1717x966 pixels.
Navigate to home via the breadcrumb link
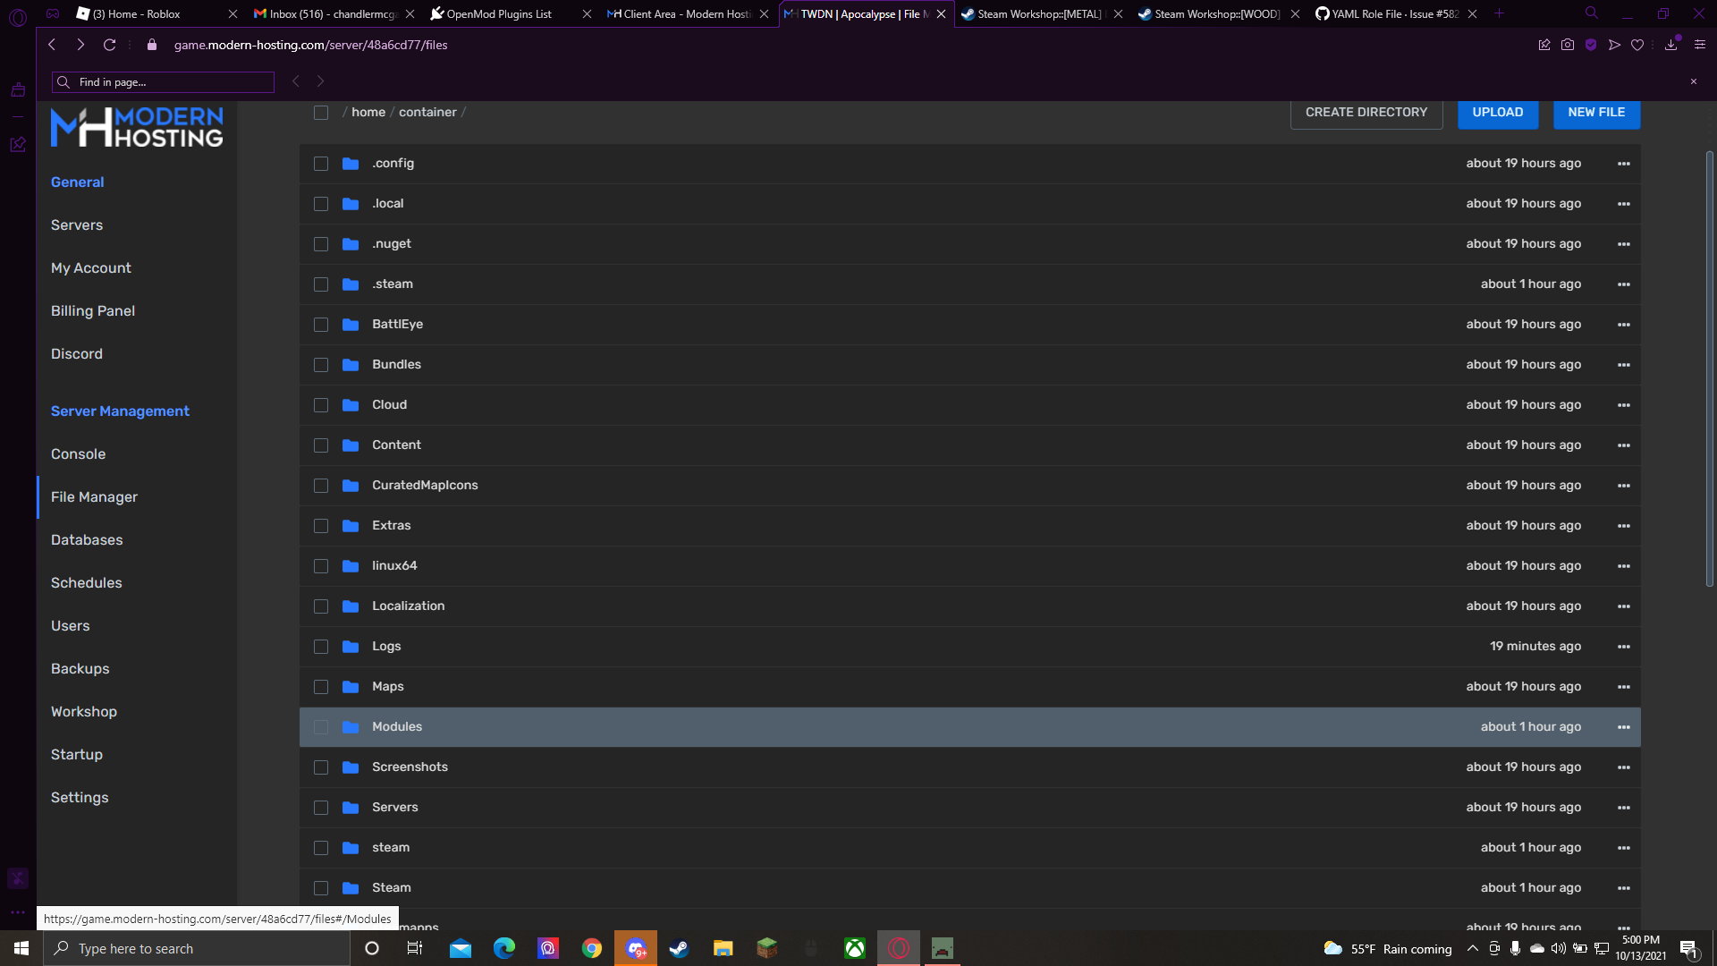[x=368, y=112]
